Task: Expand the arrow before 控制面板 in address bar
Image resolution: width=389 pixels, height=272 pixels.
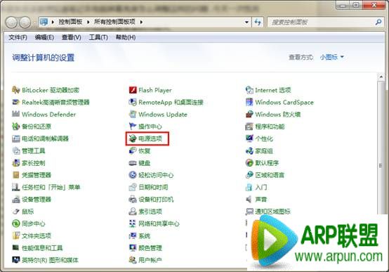Action: [53, 22]
